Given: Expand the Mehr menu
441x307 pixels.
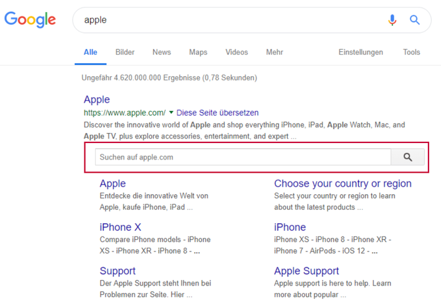Looking at the screenshot, I should pyautogui.click(x=275, y=52).
